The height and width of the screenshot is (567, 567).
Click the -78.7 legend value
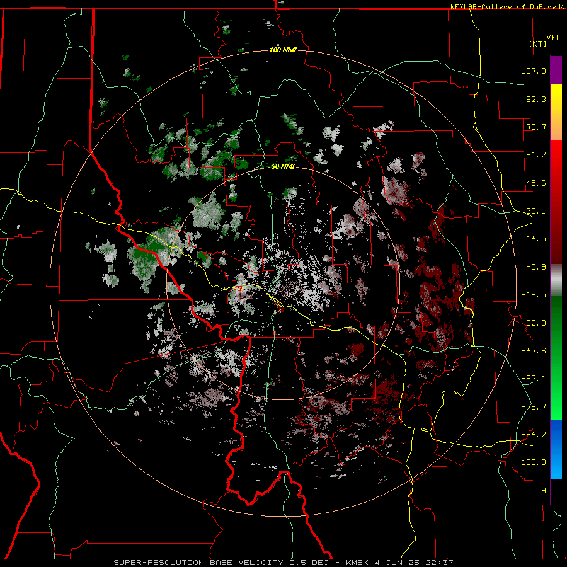534,407
